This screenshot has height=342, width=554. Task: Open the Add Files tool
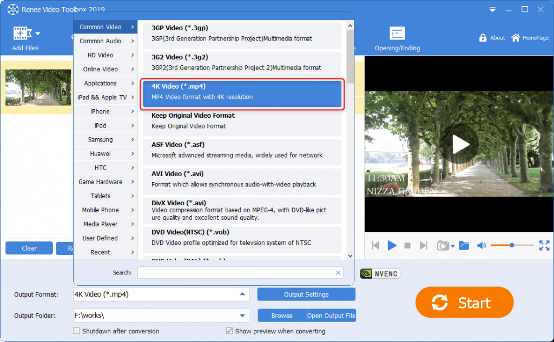[x=25, y=38]
